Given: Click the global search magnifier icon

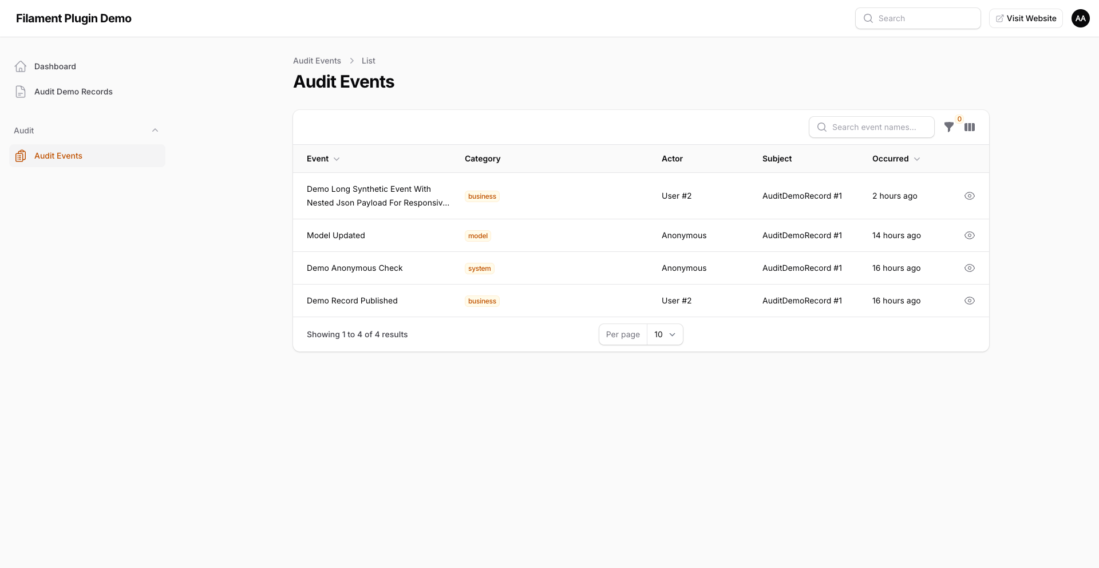Looking at the screenshot, I should 868,18.
